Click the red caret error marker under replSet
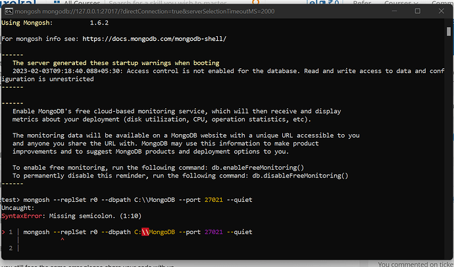 [x=62, y=241]
